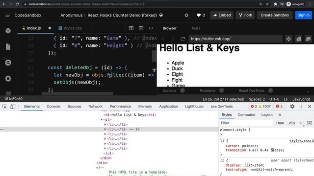This screenshot has height=176, width=314.
Task: Like the sandbox with heart icon
Action: point(199,15)
